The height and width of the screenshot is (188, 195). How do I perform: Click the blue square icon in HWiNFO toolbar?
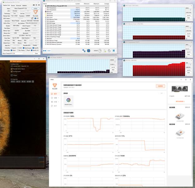89,50
